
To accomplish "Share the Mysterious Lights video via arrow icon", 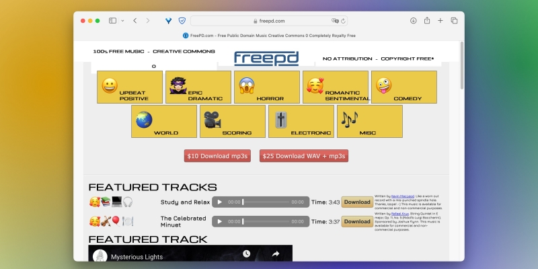I will pyautogui.click(x=275, y=254).
